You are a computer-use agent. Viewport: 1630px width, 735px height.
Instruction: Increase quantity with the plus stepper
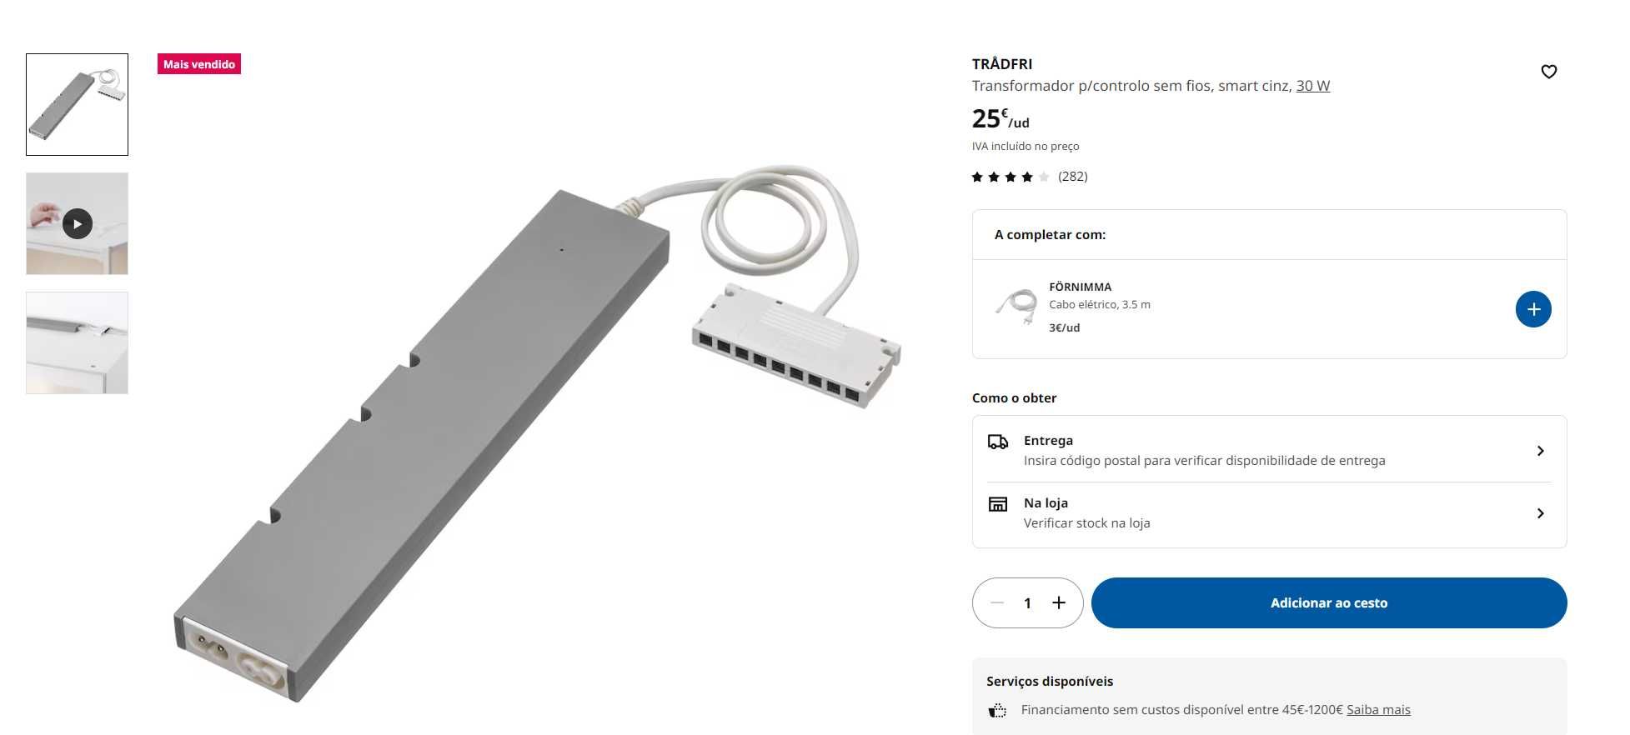point(1058,602)
